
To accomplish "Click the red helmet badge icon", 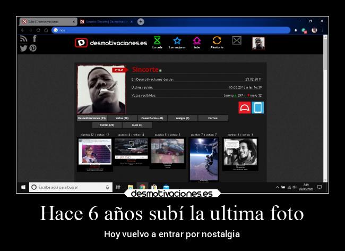I will click(245, 107).
